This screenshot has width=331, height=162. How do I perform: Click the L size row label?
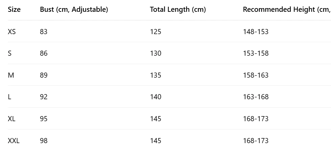pyautogui.click(x=9, y=97)
